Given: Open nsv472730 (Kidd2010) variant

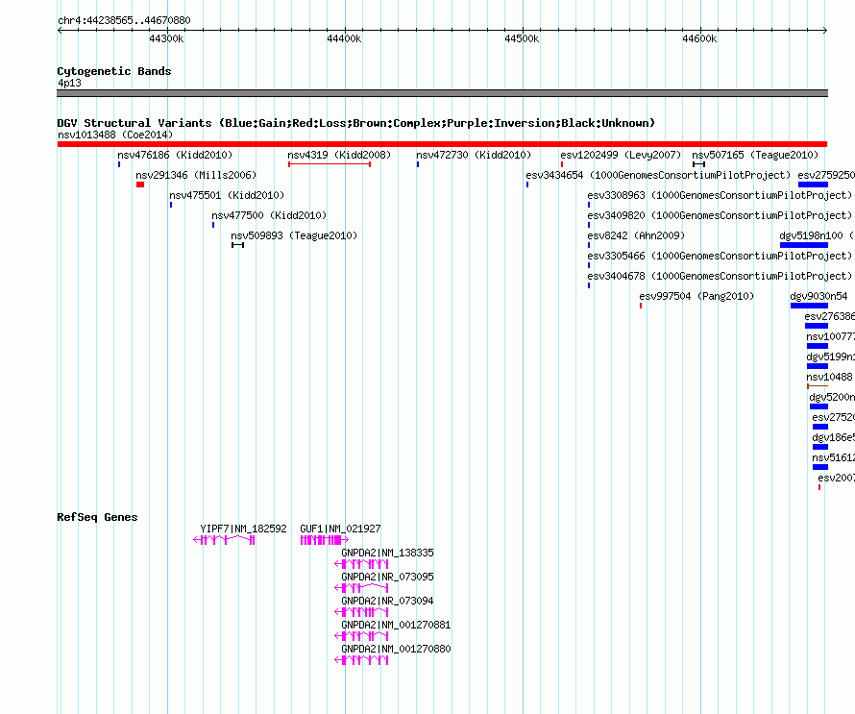Looking at the screenshot, I should [474, 155].
